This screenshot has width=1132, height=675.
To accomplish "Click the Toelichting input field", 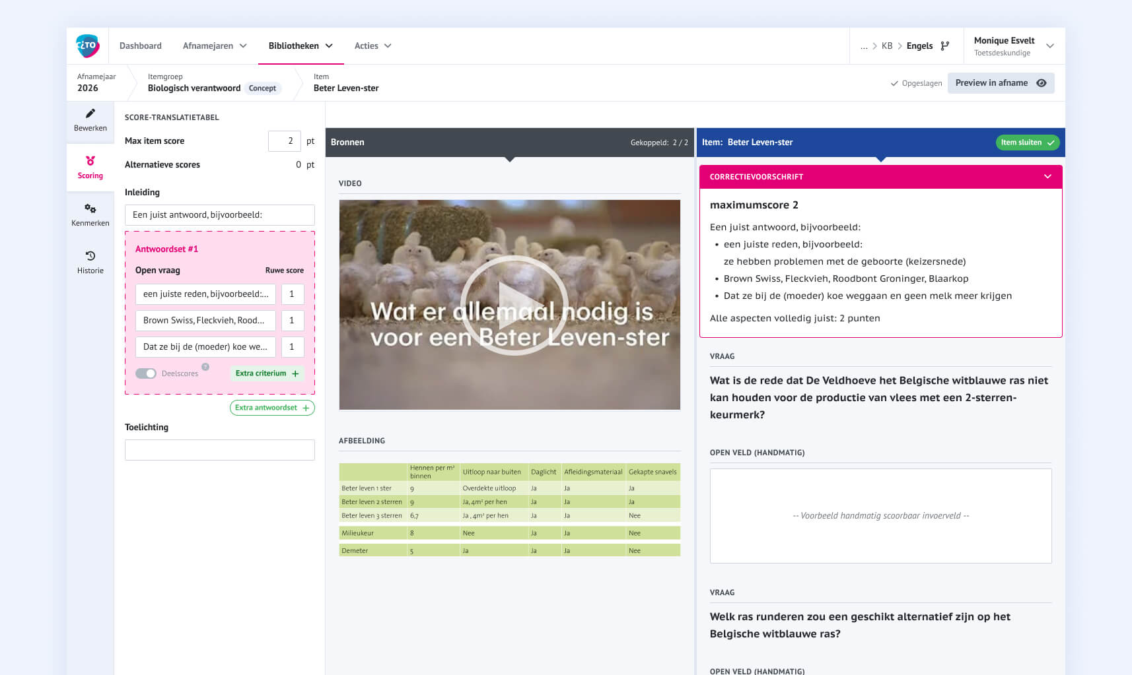I will tap(220, 450).
